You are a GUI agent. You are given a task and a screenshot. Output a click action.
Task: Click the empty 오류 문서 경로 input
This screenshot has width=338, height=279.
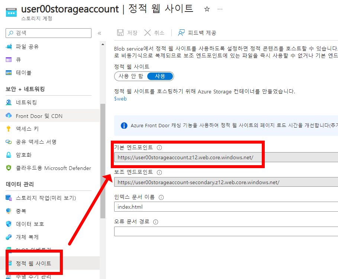point(226,231)
